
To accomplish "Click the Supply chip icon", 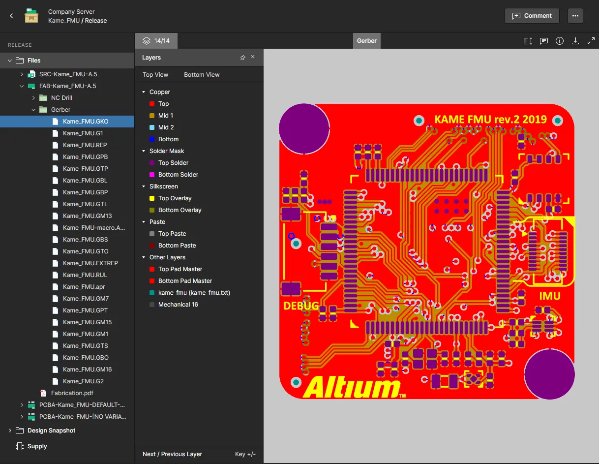I will point(20,446).
